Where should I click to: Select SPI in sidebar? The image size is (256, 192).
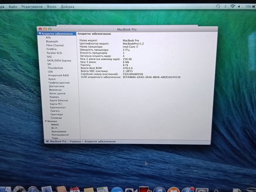coord(49,64)
